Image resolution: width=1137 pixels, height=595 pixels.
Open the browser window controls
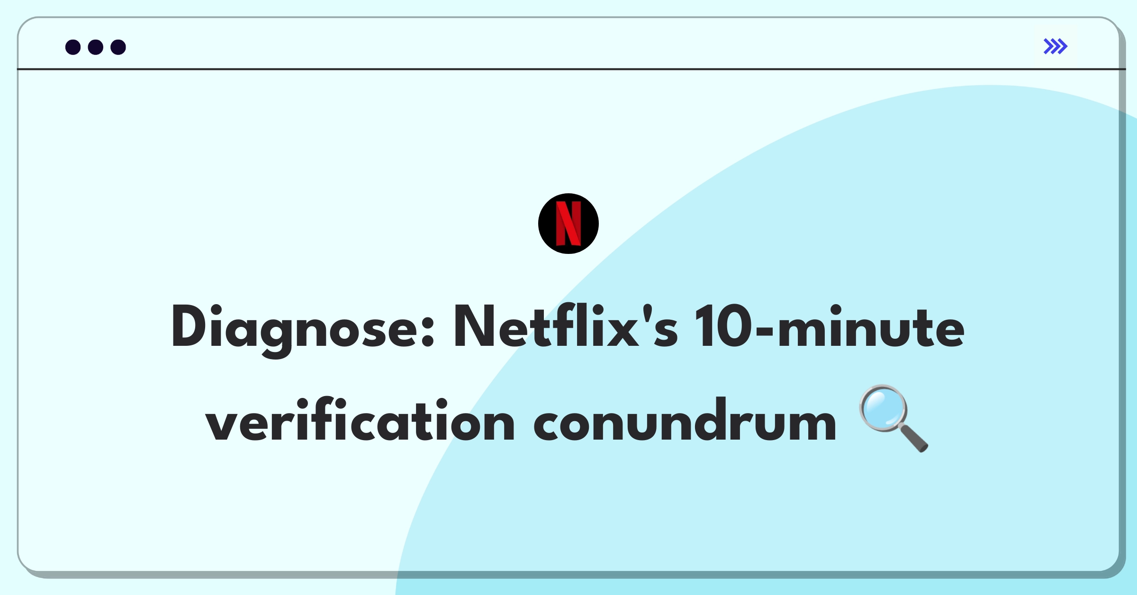(x=93, y=46)
